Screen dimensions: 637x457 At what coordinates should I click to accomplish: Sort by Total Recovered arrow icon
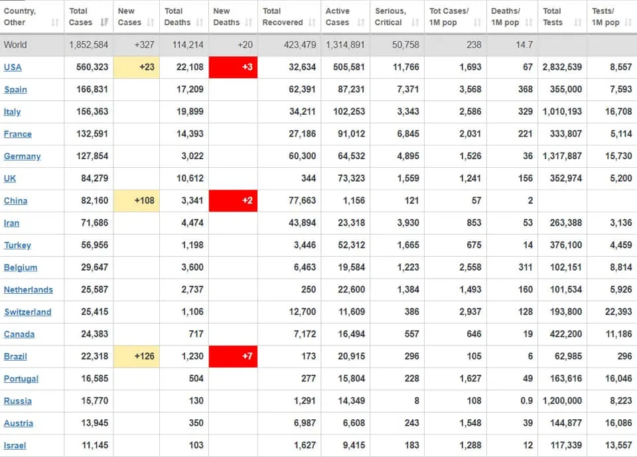(x=312, y=23)
